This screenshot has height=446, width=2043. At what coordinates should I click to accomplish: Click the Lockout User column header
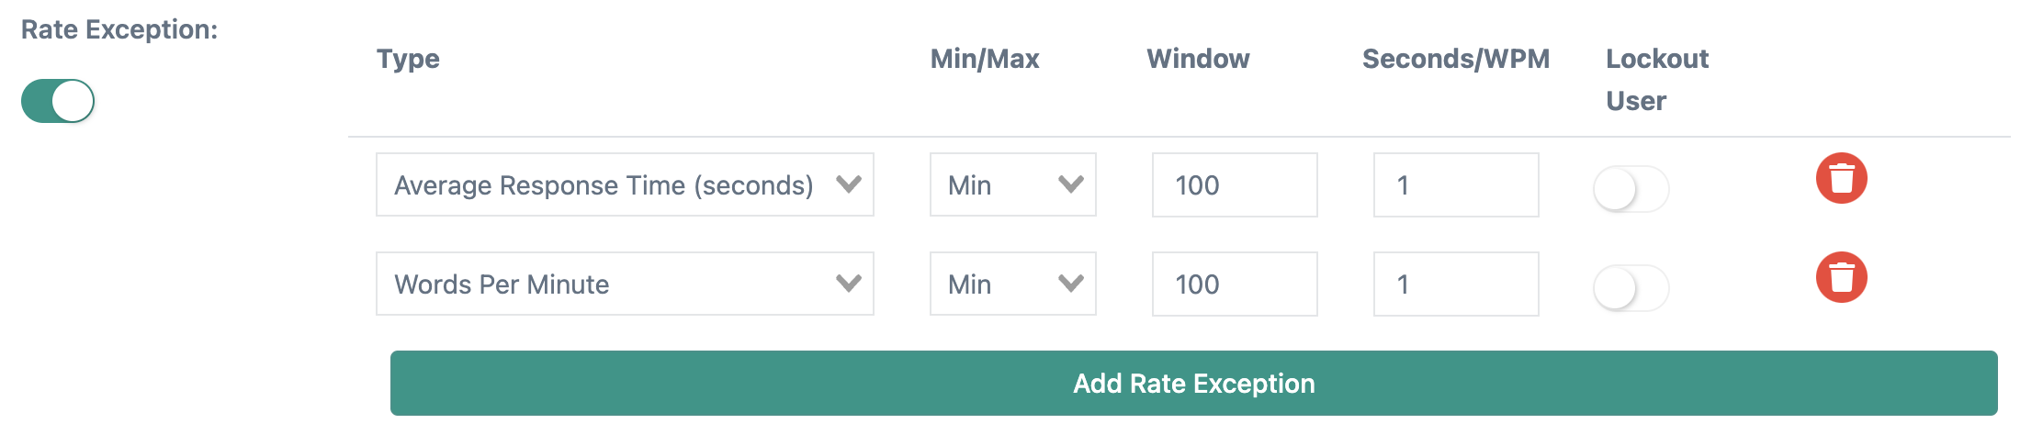click(x=1656, y=80)
